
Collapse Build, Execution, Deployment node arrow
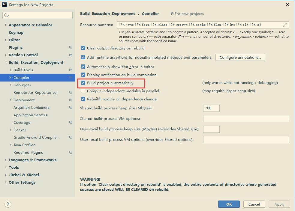pyautogui.click(x=5, y=63)
